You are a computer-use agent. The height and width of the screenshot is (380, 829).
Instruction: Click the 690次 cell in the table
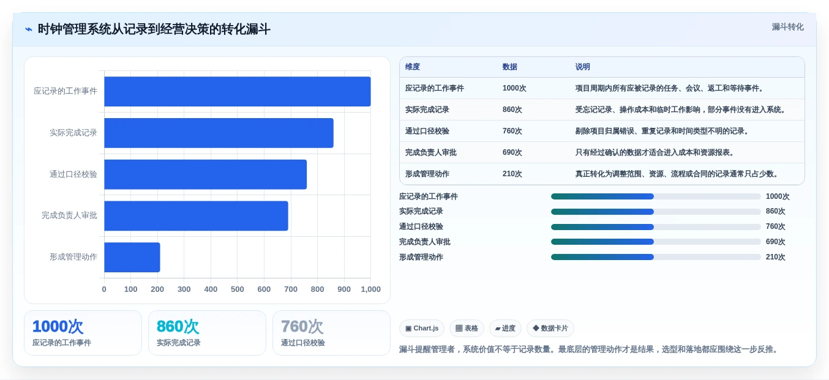pyautogui.click(x=512, y=152)
